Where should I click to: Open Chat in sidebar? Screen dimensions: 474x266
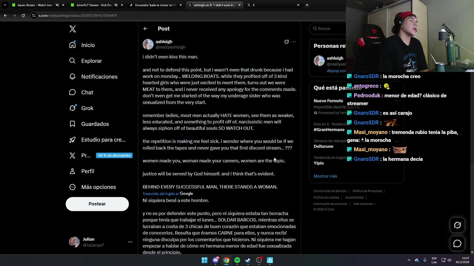81,92
